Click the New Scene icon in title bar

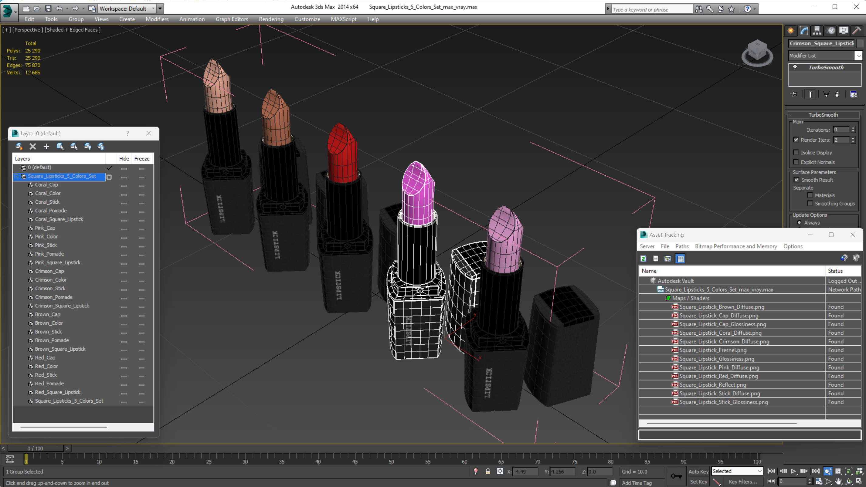[x=26, y=8]
